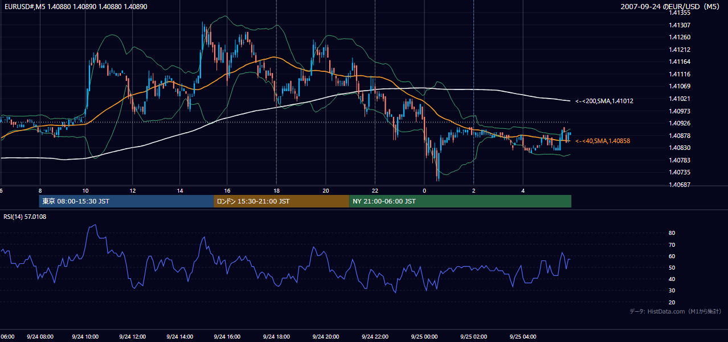Click price level 1.40878 on axis

pos(679,136)
